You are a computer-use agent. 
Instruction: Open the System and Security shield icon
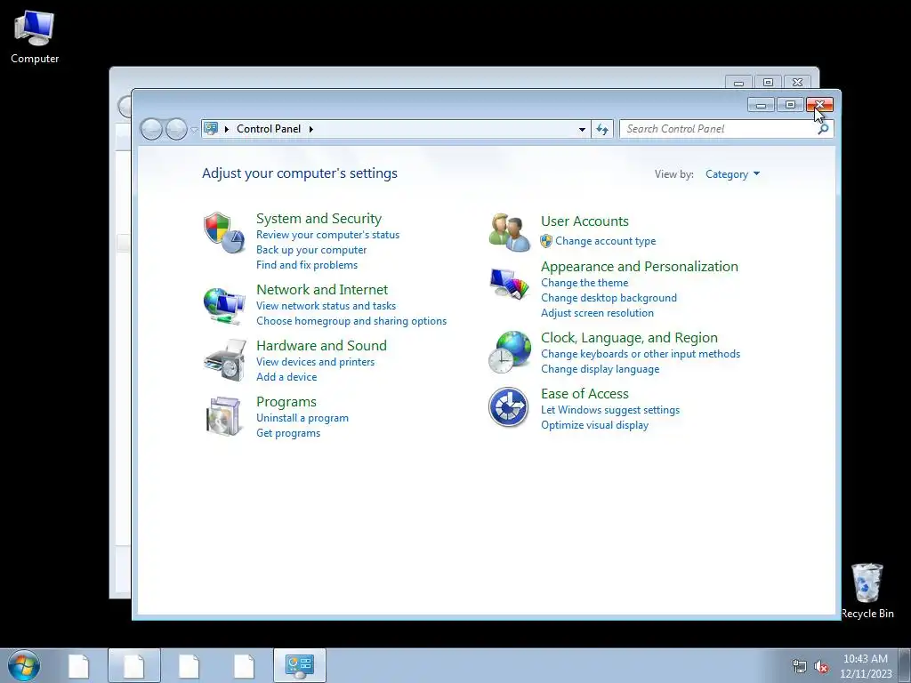click(x=224, y=232)
